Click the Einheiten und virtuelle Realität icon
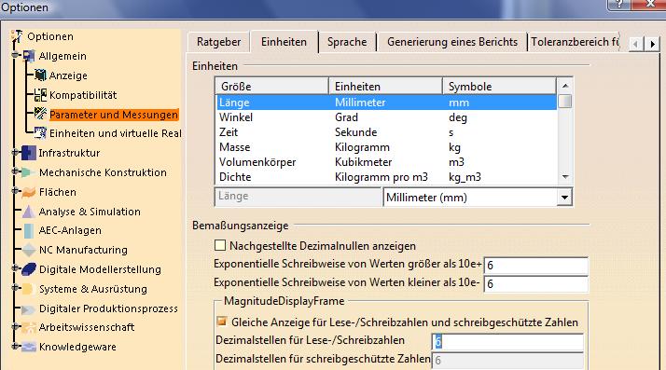The width and height of the screenshot is (666, 370). (x=40, y=133)
